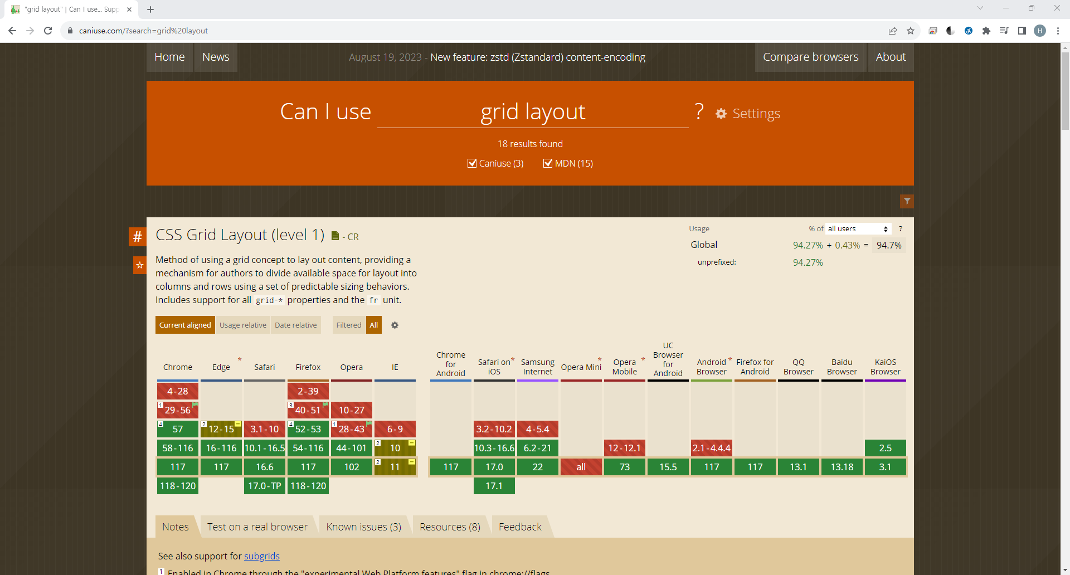Screen dimensions: 1070x575
Task: Toggle the Caniuse (3) checkbox
Action: 472,163
